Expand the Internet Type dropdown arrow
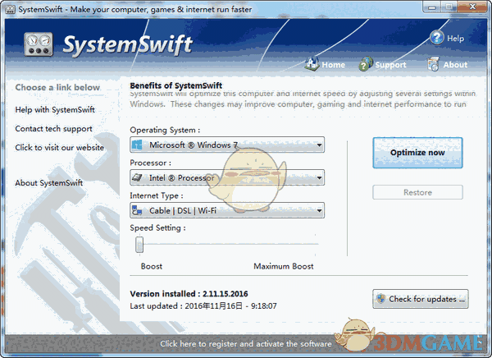Image resolution: width=492 pixels, height=358 pixels. point(319,210)
